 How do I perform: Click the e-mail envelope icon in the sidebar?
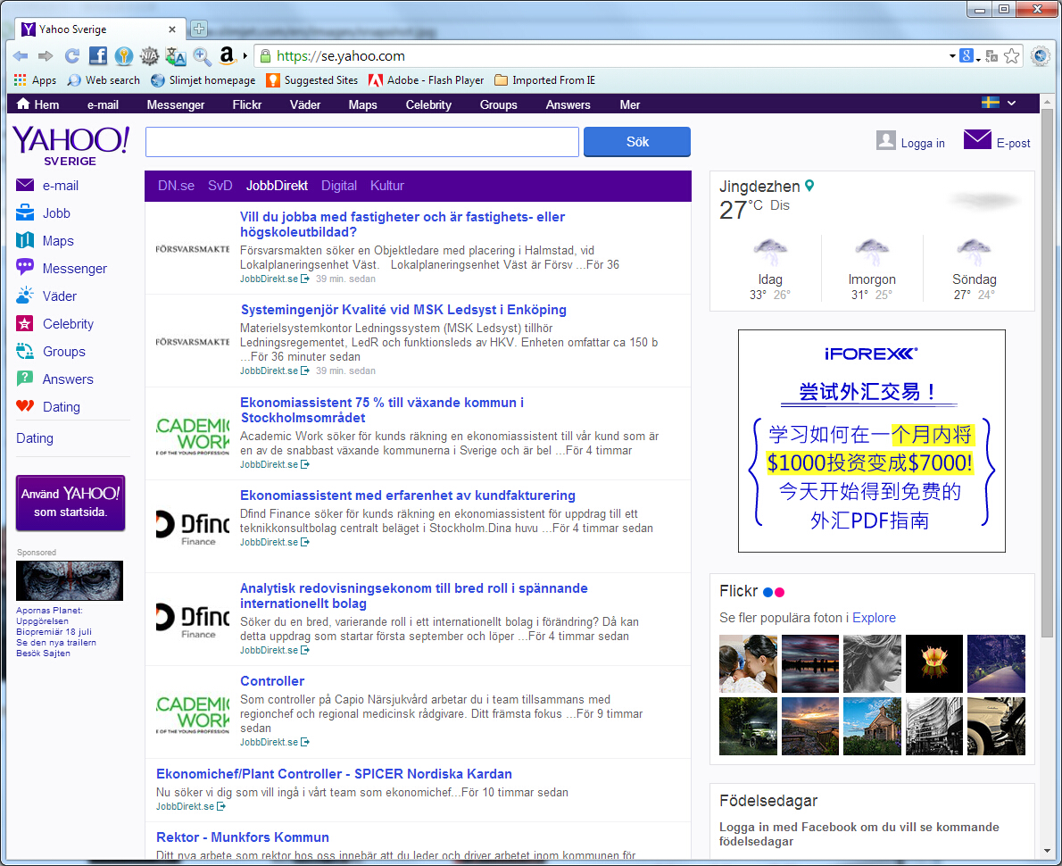coord(25,185)
